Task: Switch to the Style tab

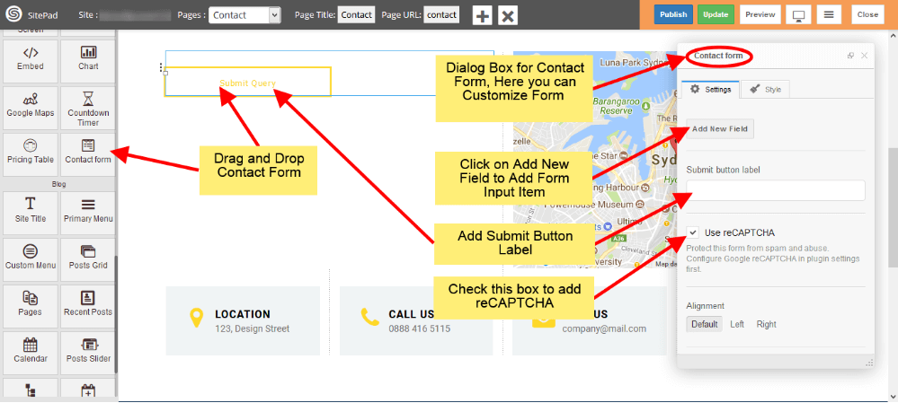Action: [765, 90]
